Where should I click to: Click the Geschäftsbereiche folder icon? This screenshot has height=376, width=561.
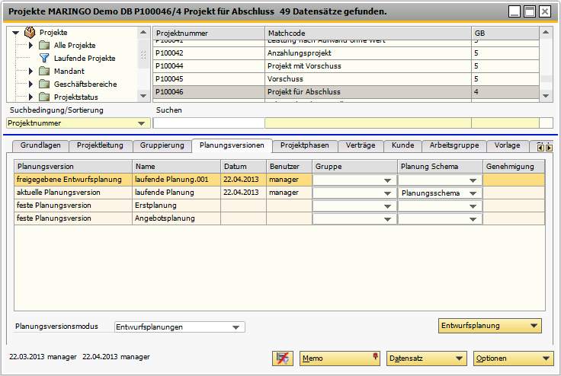pyautogui.click(x=43, y=84)
